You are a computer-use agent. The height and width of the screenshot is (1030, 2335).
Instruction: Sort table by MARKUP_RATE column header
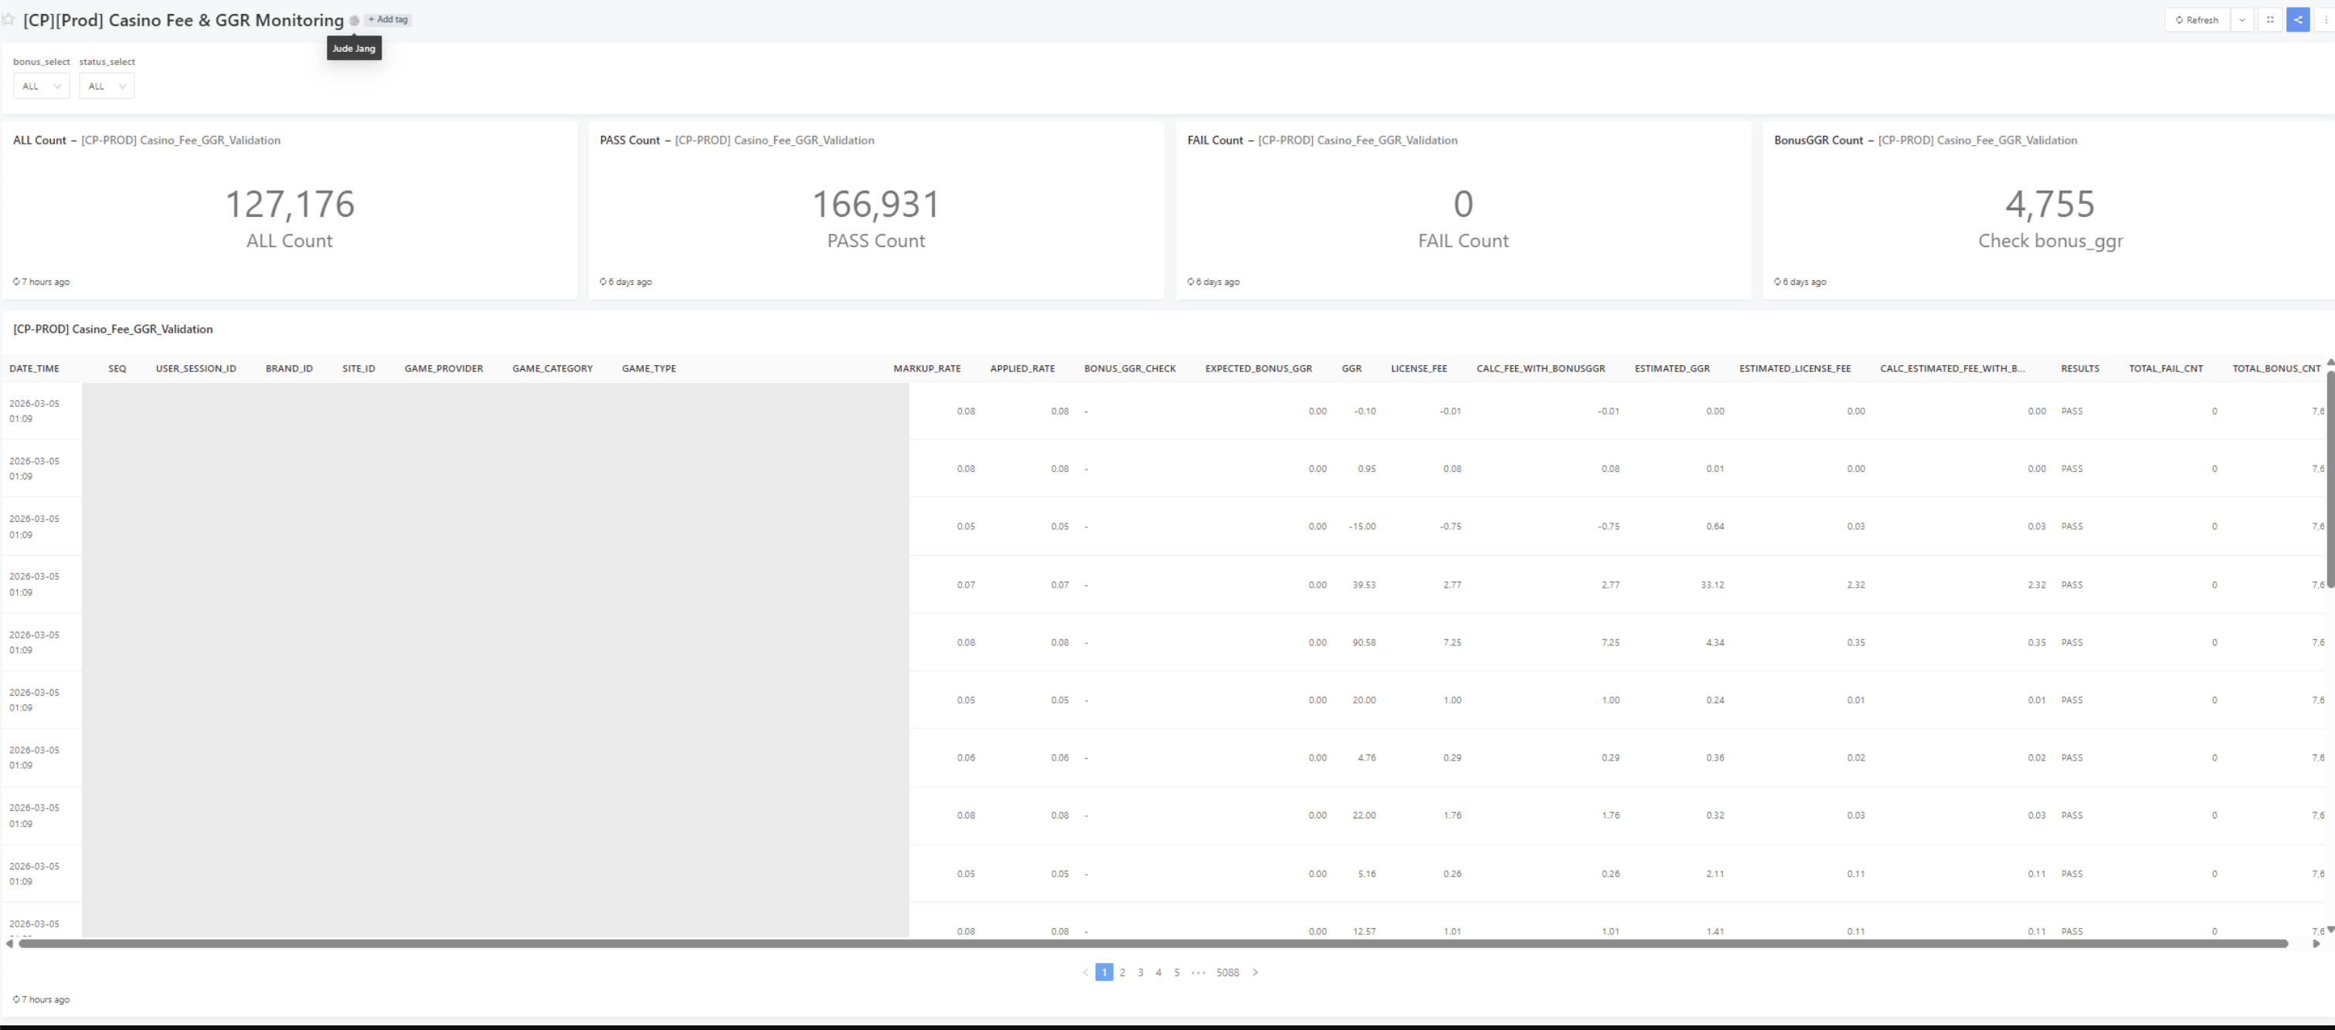(927, 369)
